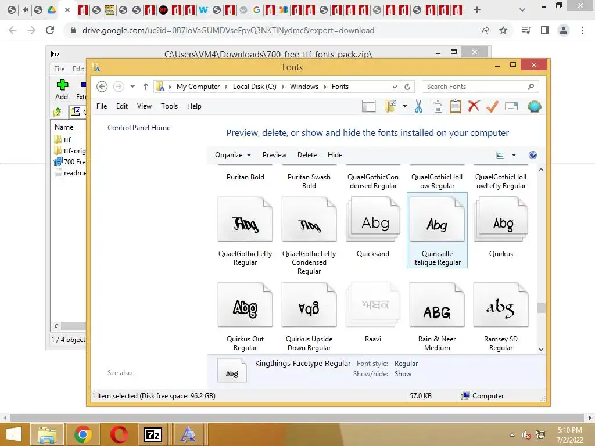Viewport: 595px width, 446px height.
Task: Select Quincaille Italique Regular font
Action: pyautogui.click(x=437, y=230)
